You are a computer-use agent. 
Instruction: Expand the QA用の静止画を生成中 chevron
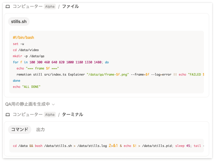[x=53, y=104]
